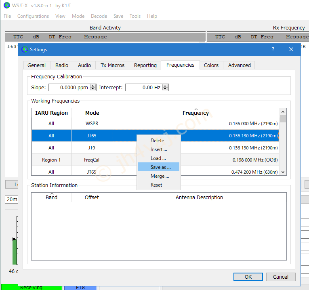
Task: Open the Decode menu
Action: (x=99, y=16)
